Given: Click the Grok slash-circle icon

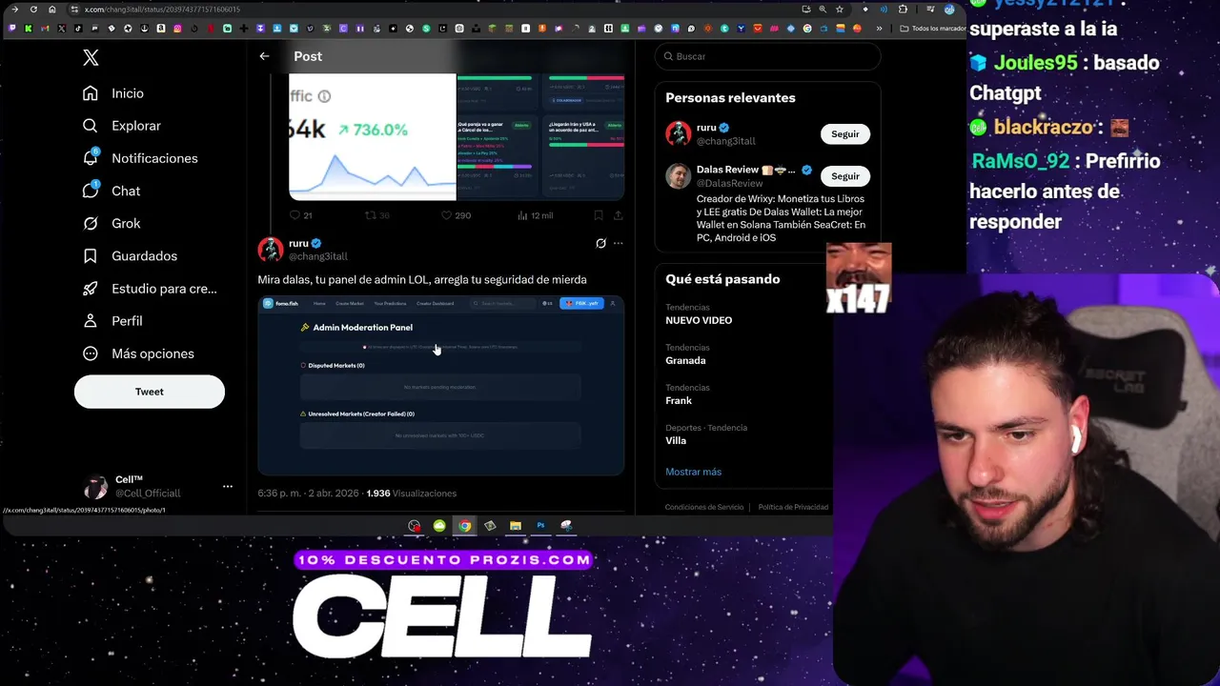Looking at the screenshot, I should coord(91,223).
